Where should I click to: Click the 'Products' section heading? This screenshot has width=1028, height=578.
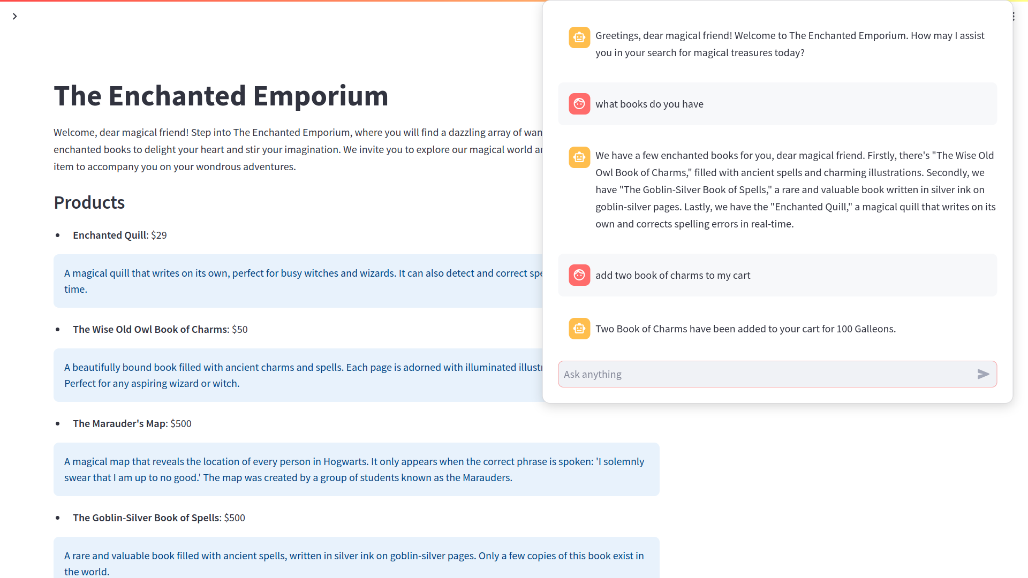coord(89,203)
